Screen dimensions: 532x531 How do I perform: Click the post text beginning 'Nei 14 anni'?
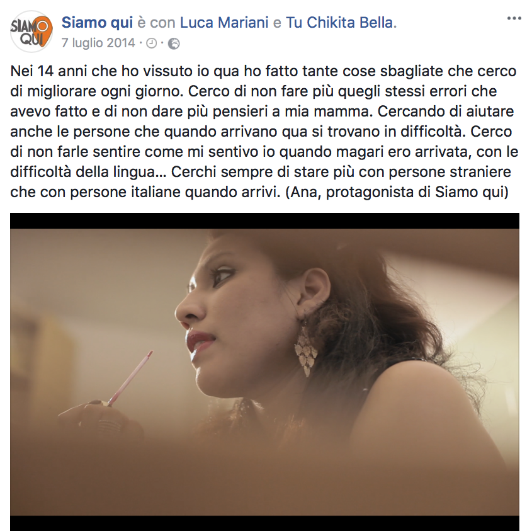tap(264, 132)
